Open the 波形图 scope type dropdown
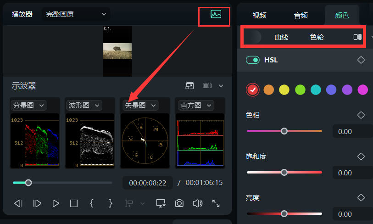Screen dimensions: 373x224 (x=84, y=106)
